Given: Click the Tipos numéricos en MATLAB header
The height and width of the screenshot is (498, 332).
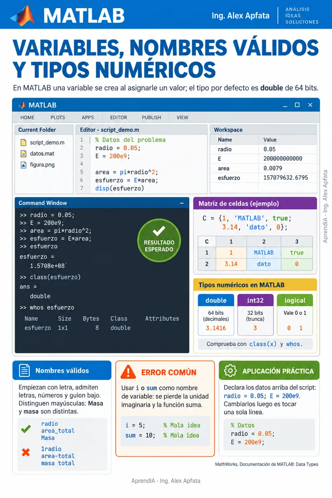Looking at the screenshot, I should click(x=255, y=285).
